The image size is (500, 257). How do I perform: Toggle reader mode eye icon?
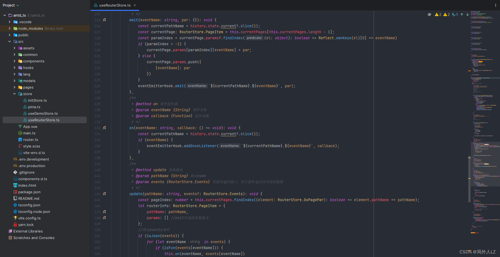429,14
